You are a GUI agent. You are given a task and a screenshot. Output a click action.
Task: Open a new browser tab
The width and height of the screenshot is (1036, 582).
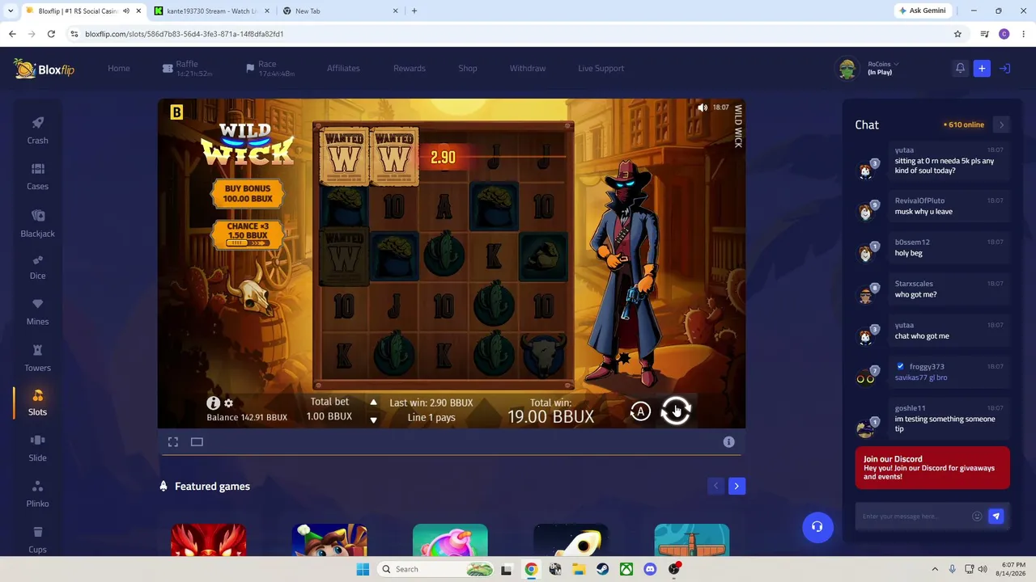(414, 11)
